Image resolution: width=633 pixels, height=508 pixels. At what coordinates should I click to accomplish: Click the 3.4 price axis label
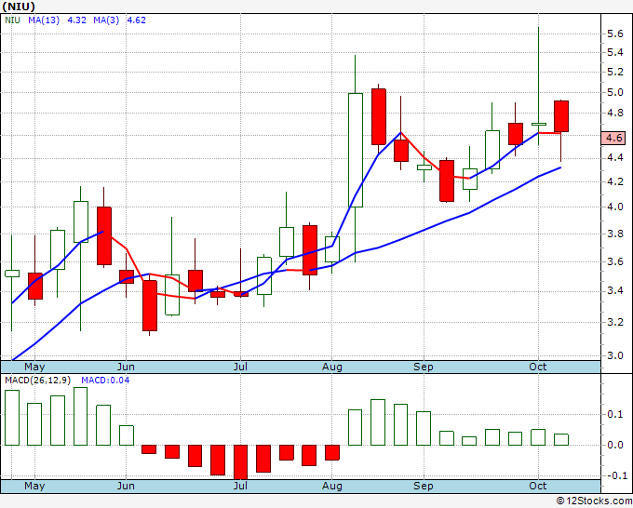click(615, 290)
